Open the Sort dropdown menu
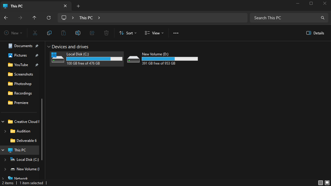The image size is (331, 186). 128,33
